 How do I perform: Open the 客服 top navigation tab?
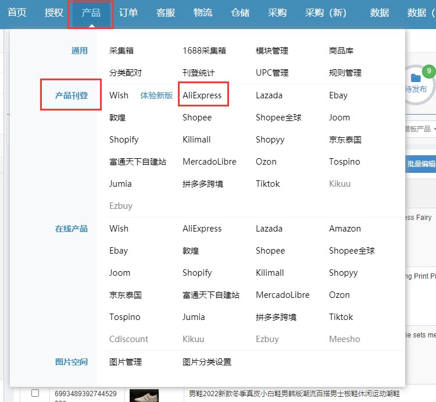click(166, 13)
